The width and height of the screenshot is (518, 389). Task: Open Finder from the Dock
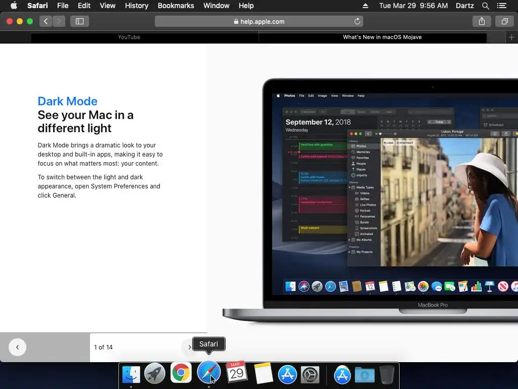(131, 374)
